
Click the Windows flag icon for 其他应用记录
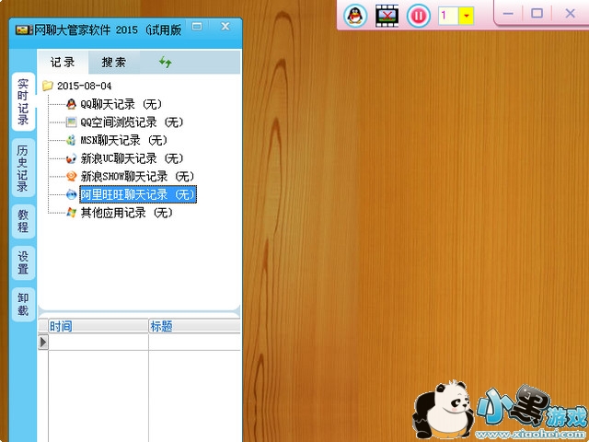71,213
